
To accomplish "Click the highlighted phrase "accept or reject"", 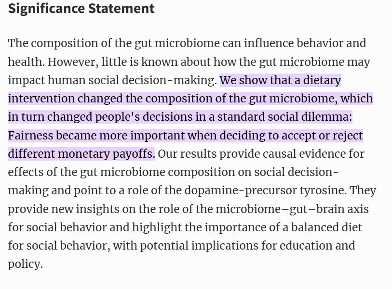I will tap(322, 136).
